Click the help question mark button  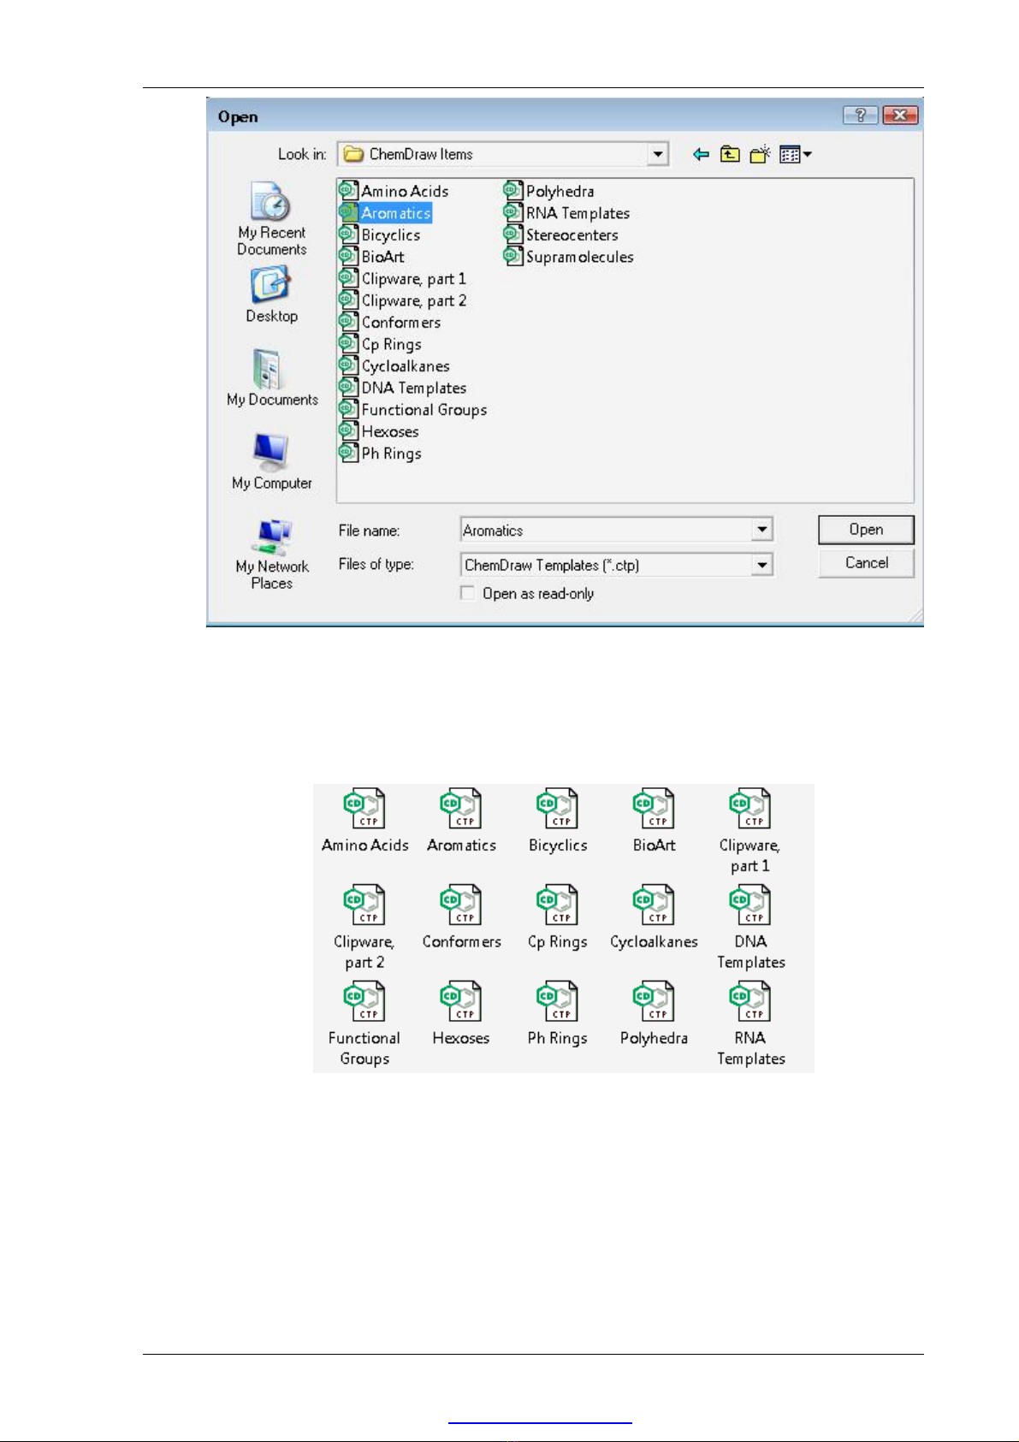[860, 116]
